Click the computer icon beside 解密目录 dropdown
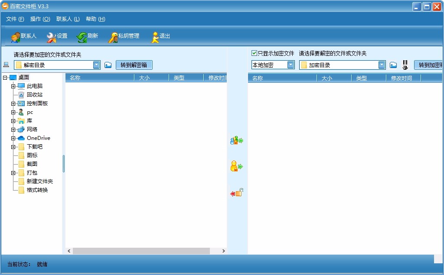Viewport: 444px width, 275px height. point(6,65)
